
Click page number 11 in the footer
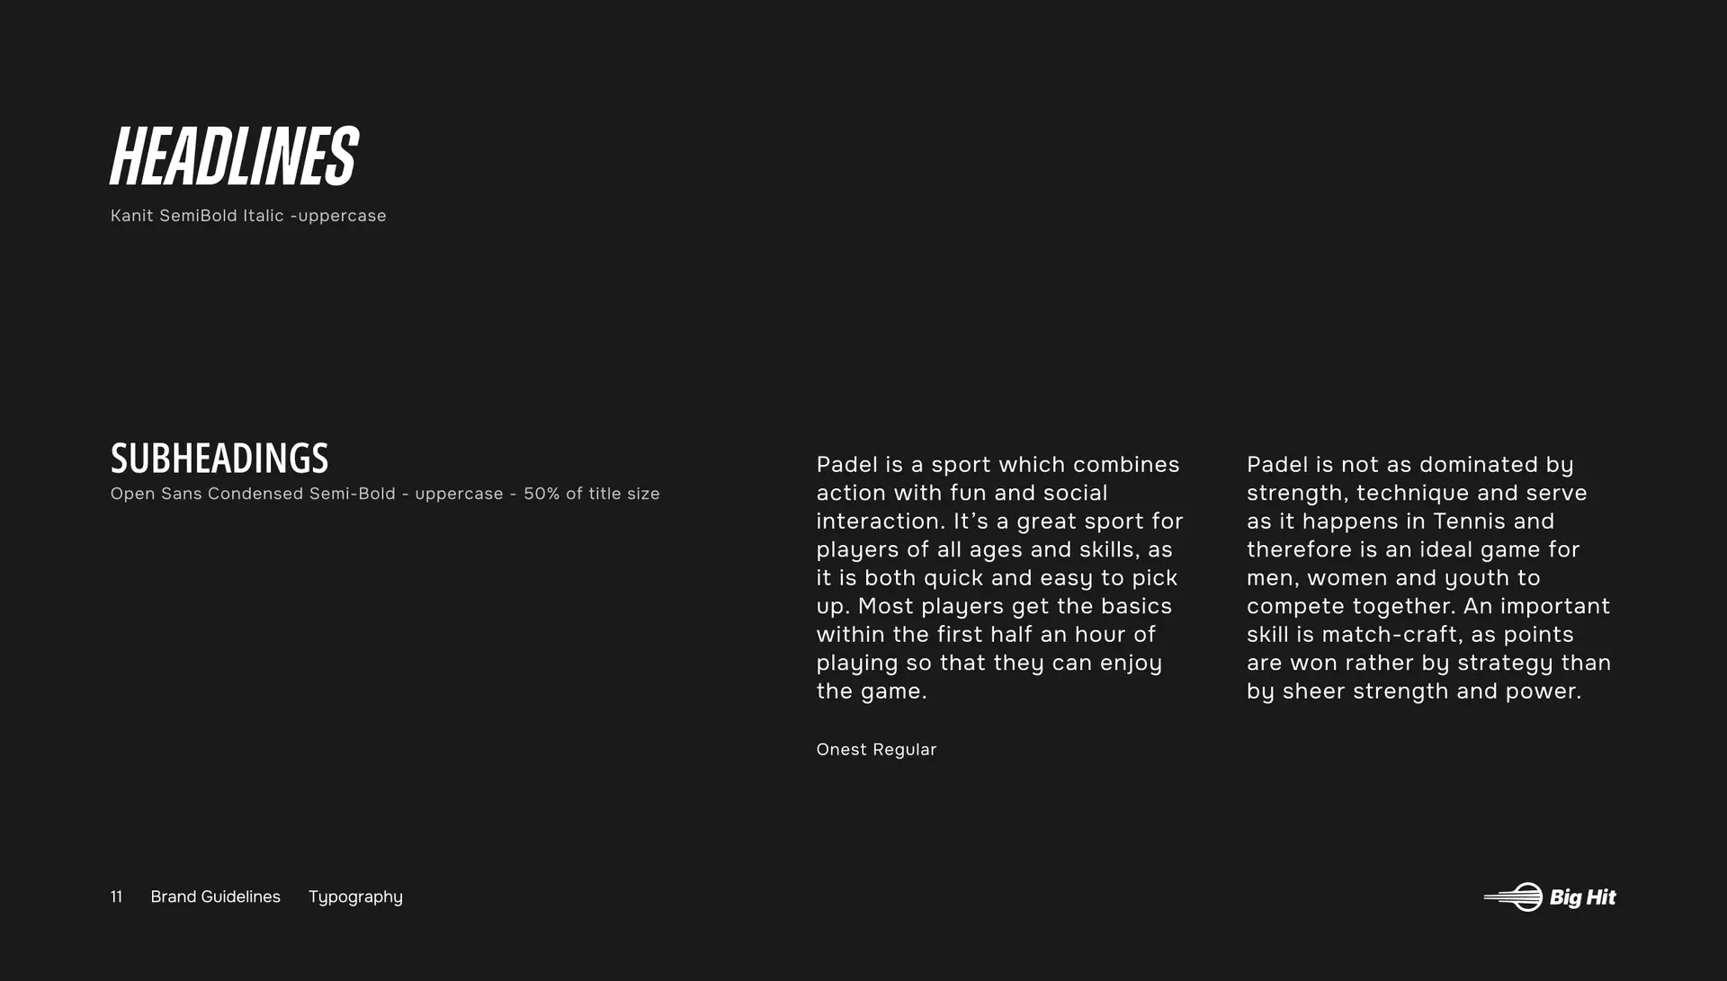[116, 897]
